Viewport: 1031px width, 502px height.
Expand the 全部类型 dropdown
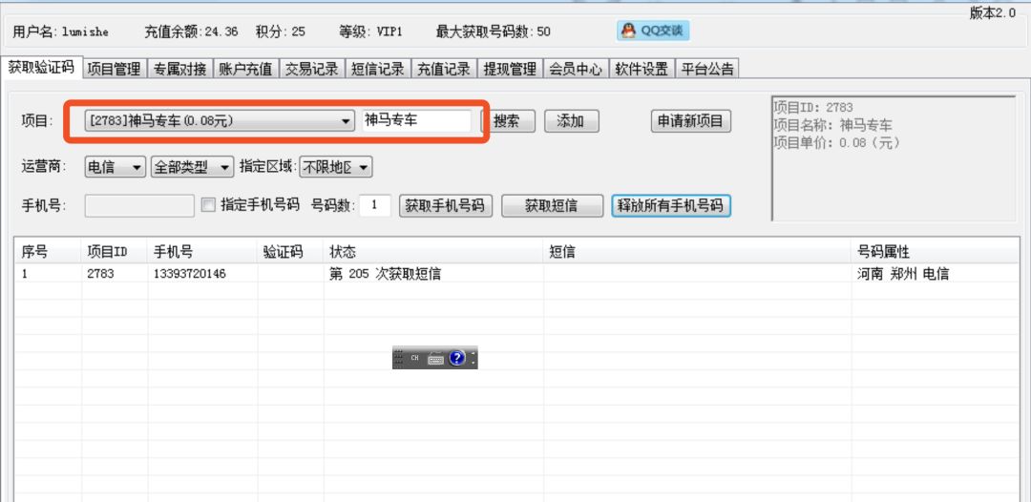click(192, 168)
